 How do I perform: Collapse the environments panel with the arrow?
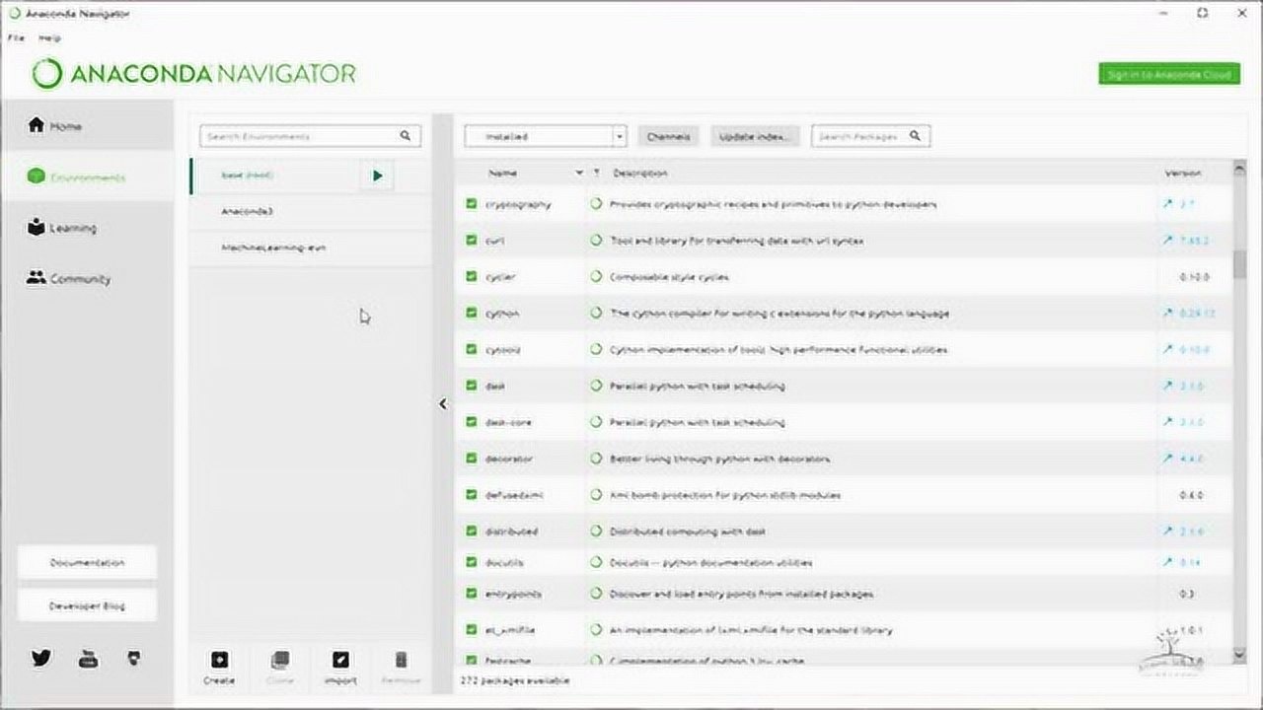(x=442, y=403)
